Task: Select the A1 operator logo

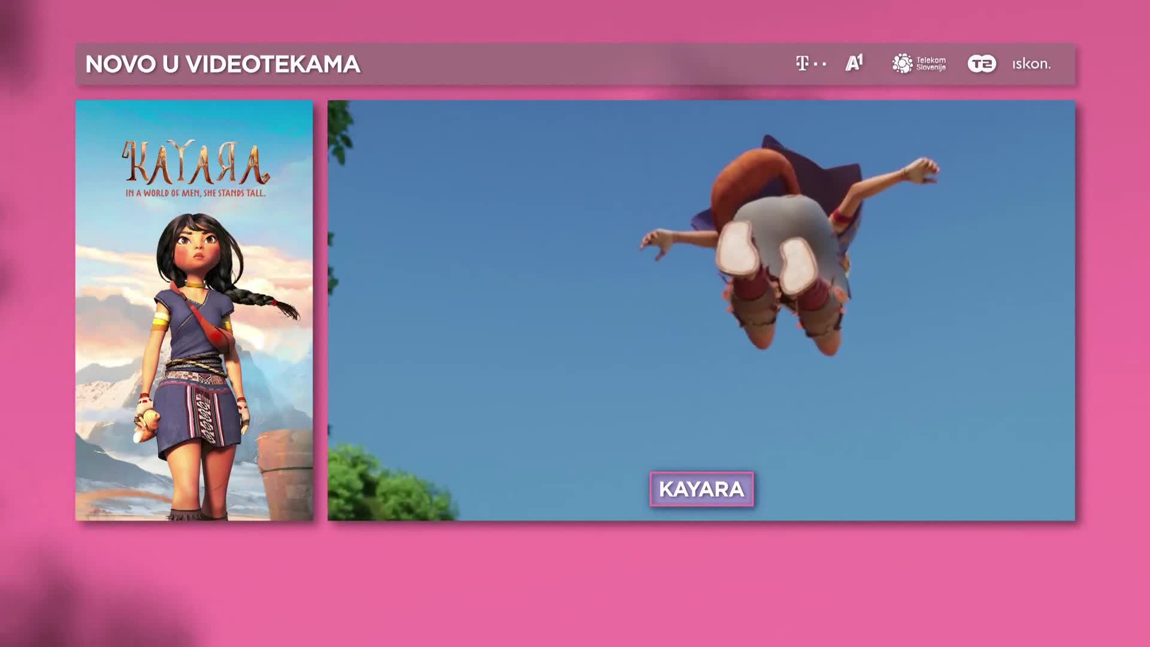Action: click(x=853, y=63)
